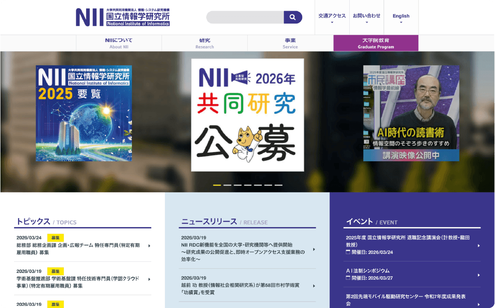Click the NII logo in the header

[x=121, y=17]
